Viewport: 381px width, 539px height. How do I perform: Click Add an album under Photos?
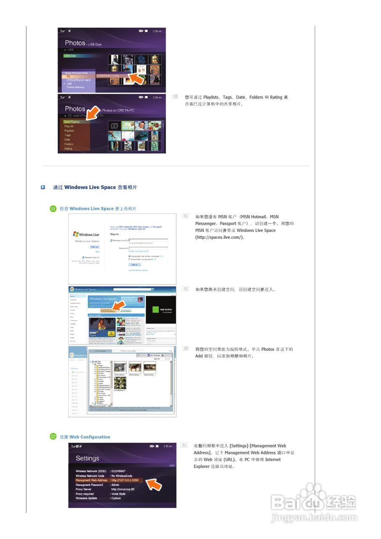[77, 372]
